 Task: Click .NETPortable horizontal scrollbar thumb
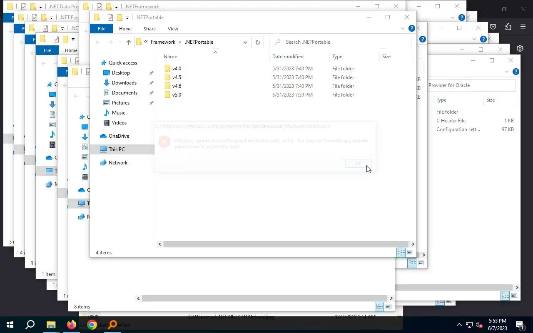[x=286, y=244]
